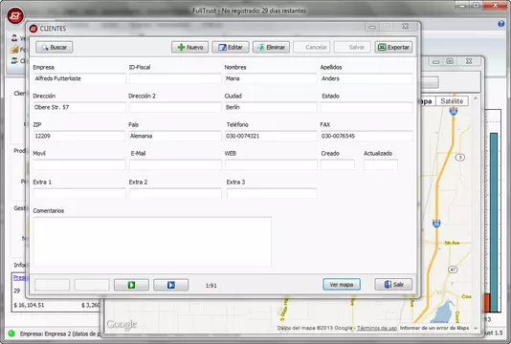Jump to last record blue arrow

pyautogui.click(x=170, y=285)
